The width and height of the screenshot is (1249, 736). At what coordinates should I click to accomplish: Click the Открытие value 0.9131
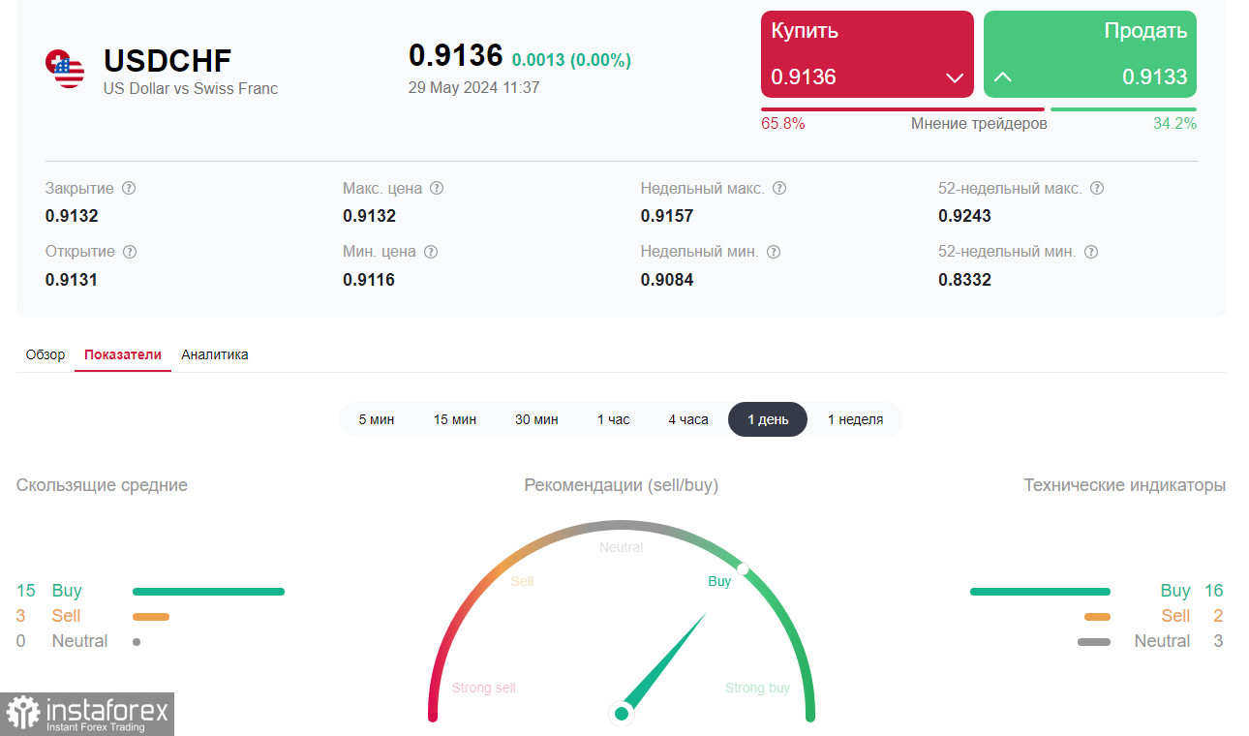(x=72, y=280)
